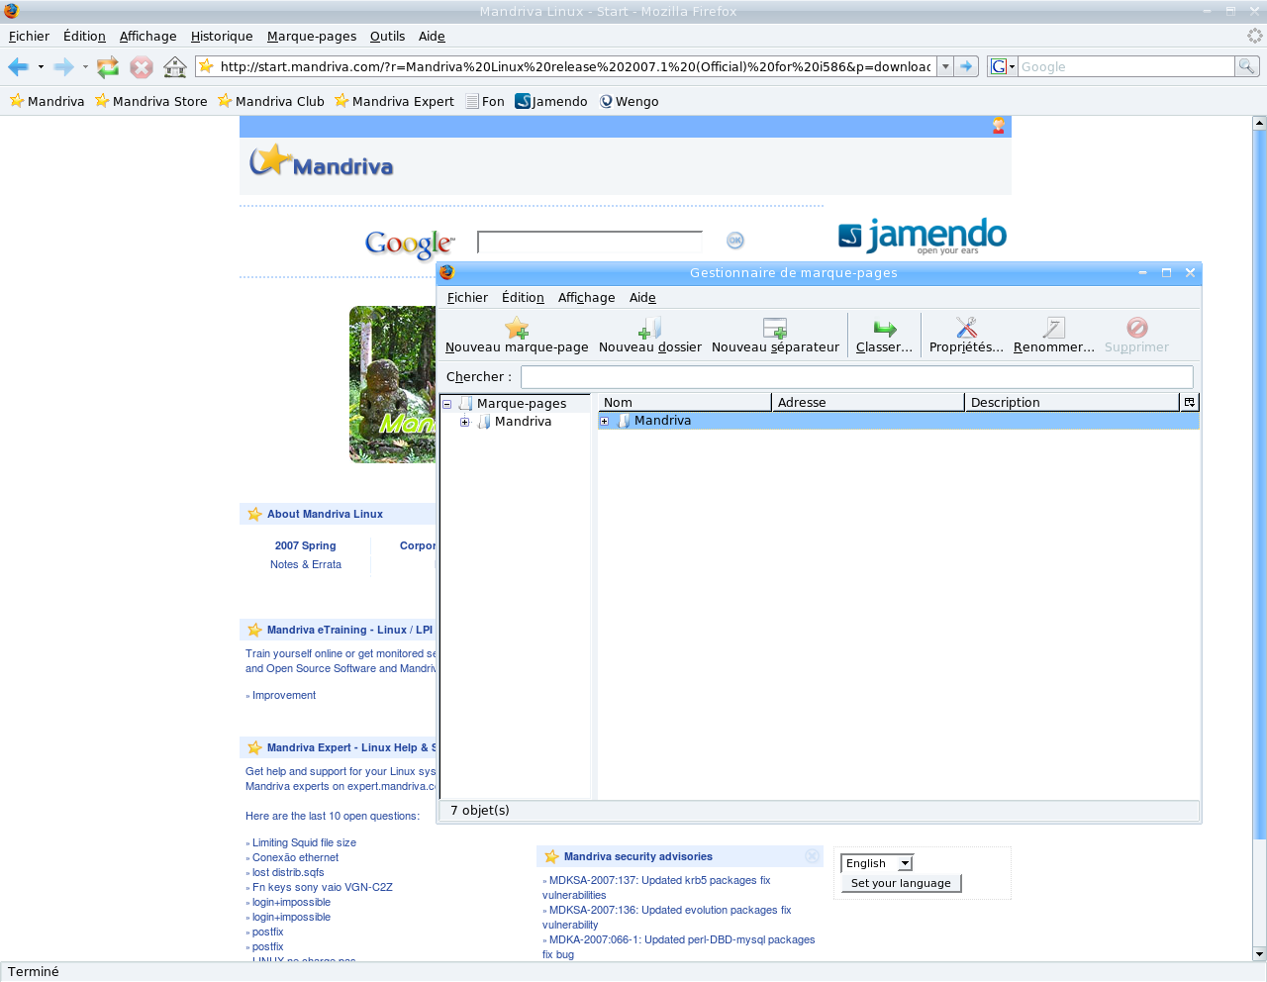Open Affichage menu in bookmark manager
1267x982 pixels.
[x=586, y=298]
